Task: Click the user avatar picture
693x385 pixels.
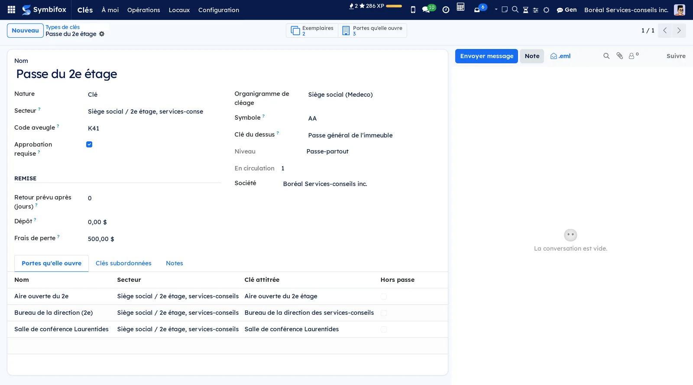Action: 680,10
